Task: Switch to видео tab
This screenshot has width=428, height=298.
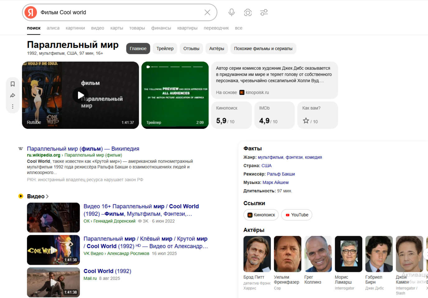Action: 98,28
